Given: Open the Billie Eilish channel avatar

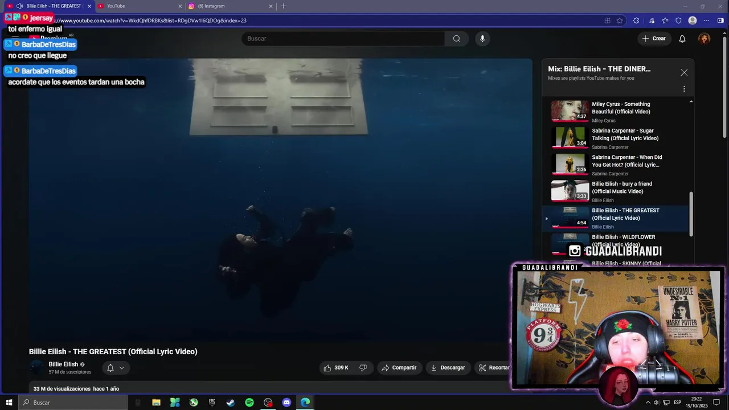Looking at the screenshot, I should 36,368.
